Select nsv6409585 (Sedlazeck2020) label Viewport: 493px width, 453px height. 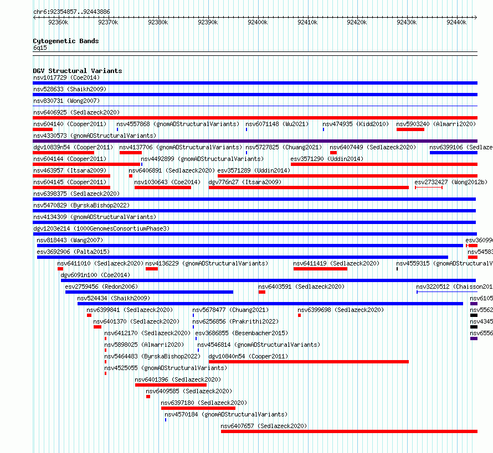[189, 391]
